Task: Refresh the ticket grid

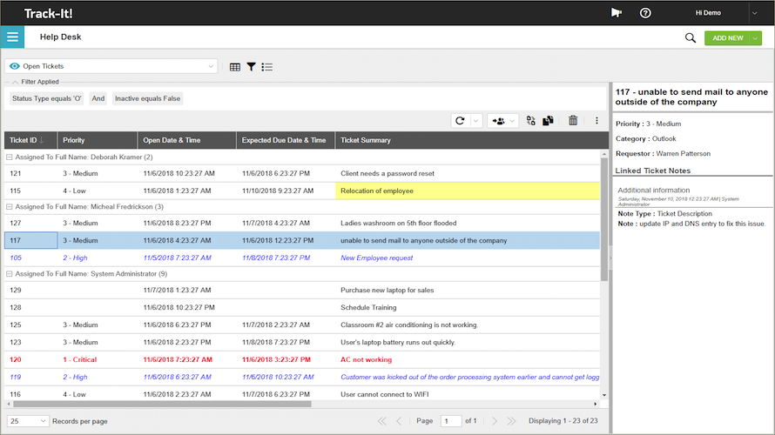Action: click(460, 121)
